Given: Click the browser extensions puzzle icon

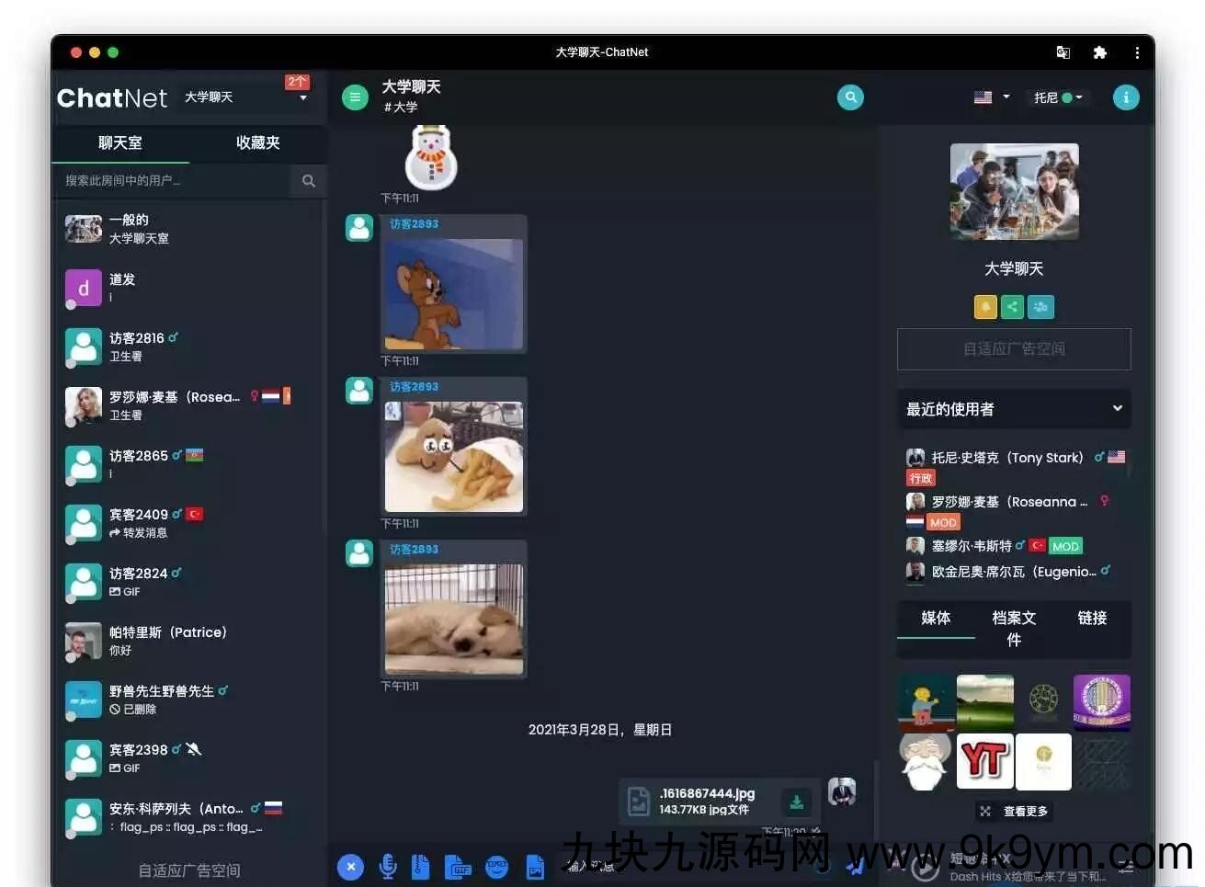Looking at the screenshot, I should click(1099, 52).
